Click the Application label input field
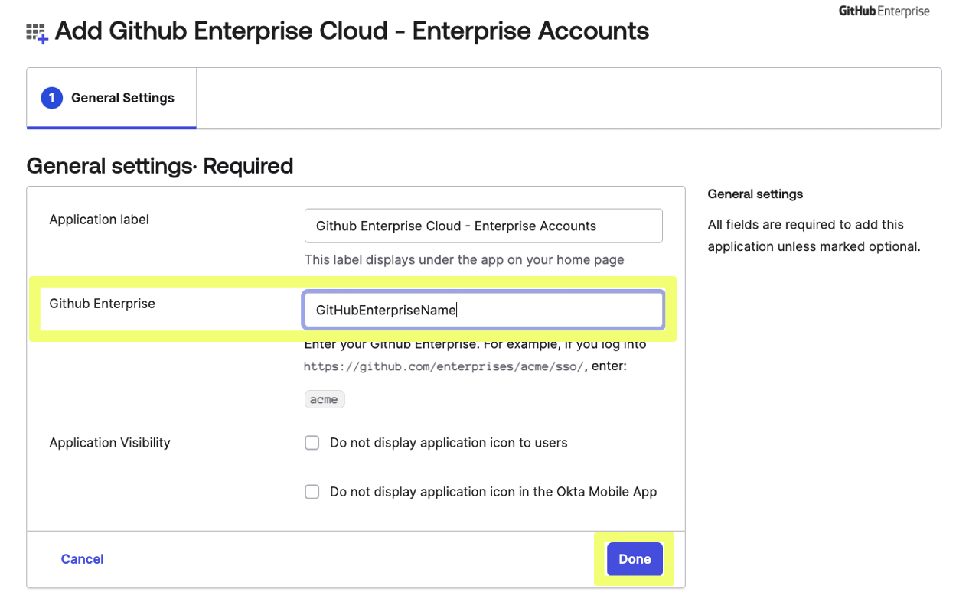The height and width of the screenshot is (592, 956). point(483,226)
